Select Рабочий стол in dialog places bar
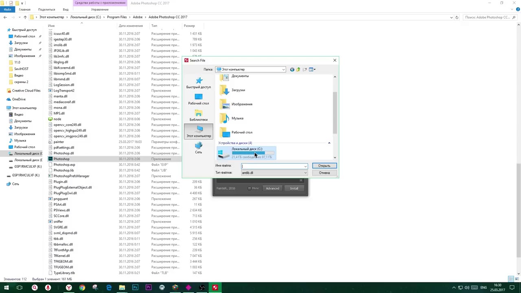 [199, 99]
